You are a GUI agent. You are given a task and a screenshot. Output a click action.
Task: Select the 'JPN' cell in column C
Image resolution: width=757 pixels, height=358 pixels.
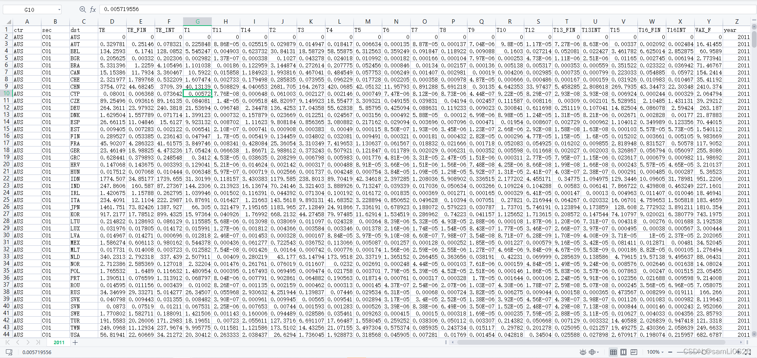(84, 207)
